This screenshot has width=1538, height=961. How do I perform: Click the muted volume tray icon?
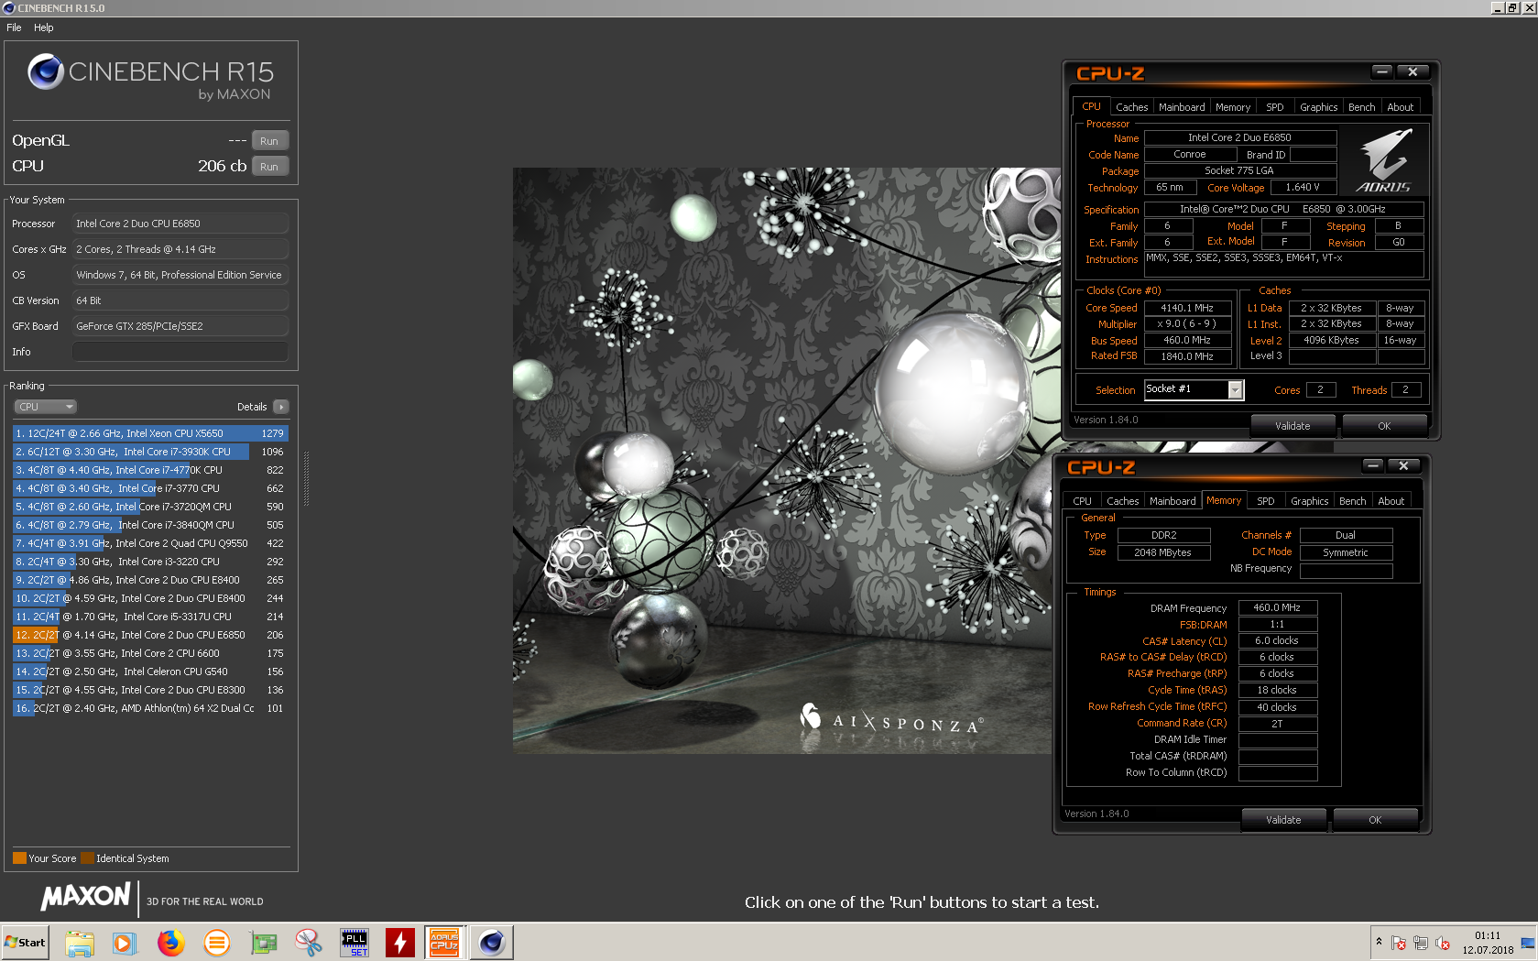coord(1443,943)
